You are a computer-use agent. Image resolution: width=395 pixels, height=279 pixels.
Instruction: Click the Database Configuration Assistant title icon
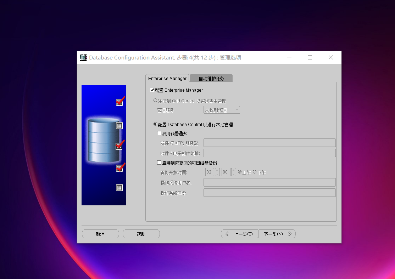(x=84, y=57)
